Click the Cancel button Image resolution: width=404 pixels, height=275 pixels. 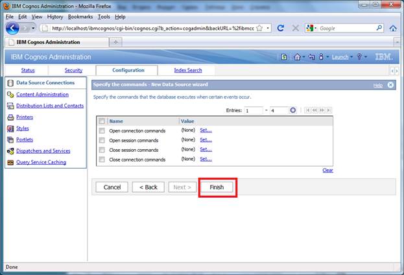[x=112, y=187]
